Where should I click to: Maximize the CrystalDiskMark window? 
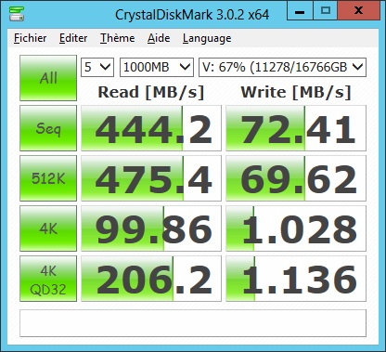pyautogui.click(x=326, y=11)
